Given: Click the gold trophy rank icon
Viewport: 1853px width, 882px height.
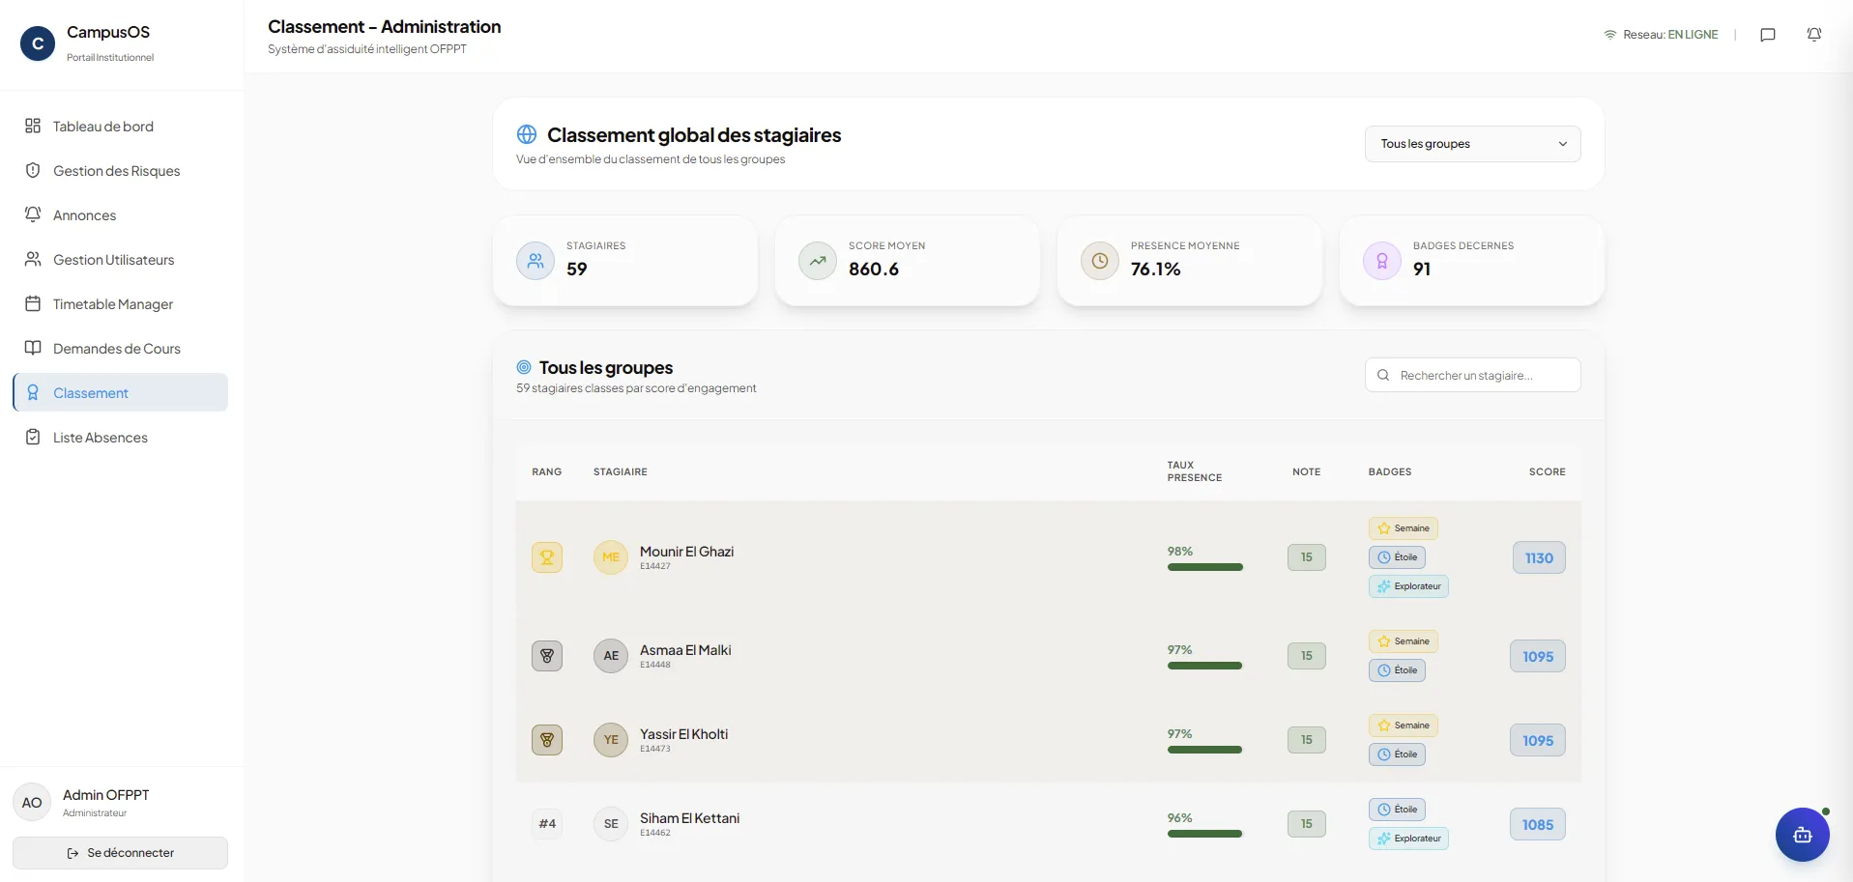Looking at the screenshot, I should [547, 557].
